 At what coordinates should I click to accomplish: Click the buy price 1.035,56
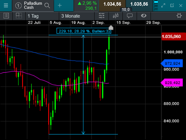(139, 4)
